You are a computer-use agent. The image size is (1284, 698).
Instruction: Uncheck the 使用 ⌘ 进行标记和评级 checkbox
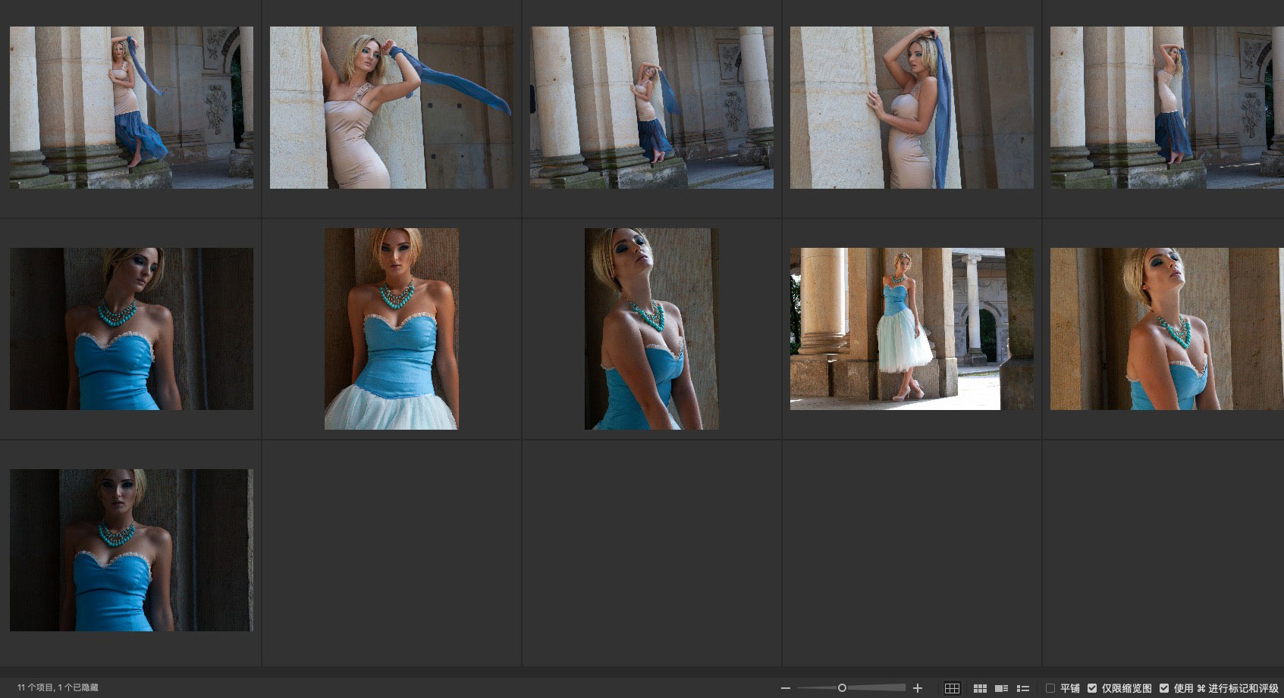(x=1164, y=688)
